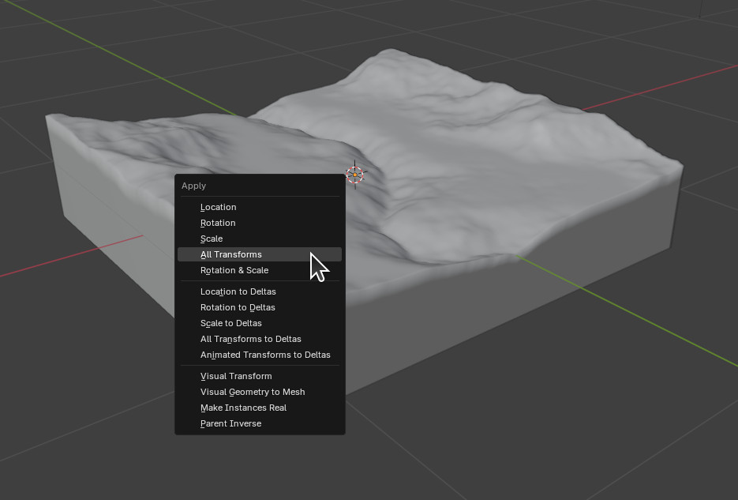Apply All Transforms to Deltas
Viewport: 738px width, 500px height.
pyautogui.click(x=251, y=339)
